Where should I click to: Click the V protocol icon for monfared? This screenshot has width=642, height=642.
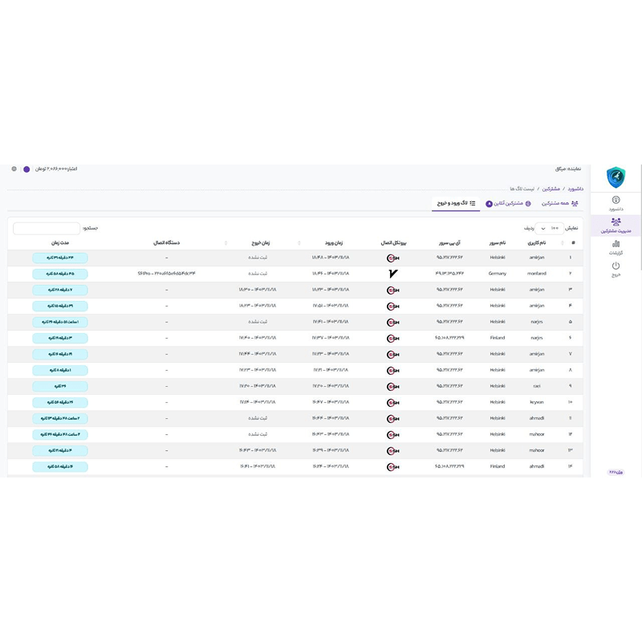(x=392, y=274)
